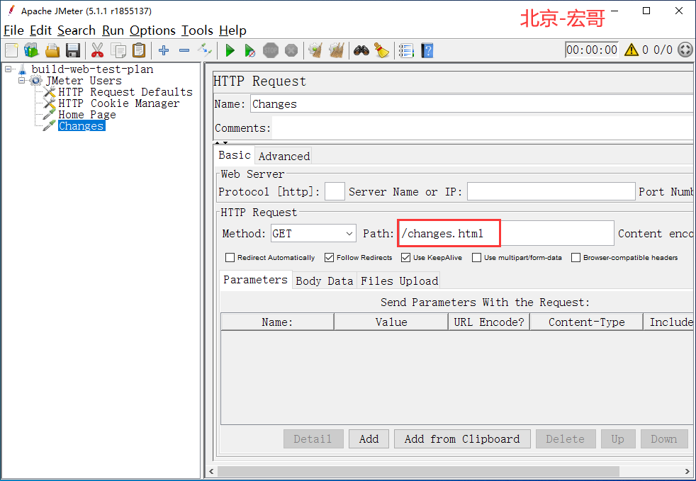Open help with question mark book icon

point(427,50)
